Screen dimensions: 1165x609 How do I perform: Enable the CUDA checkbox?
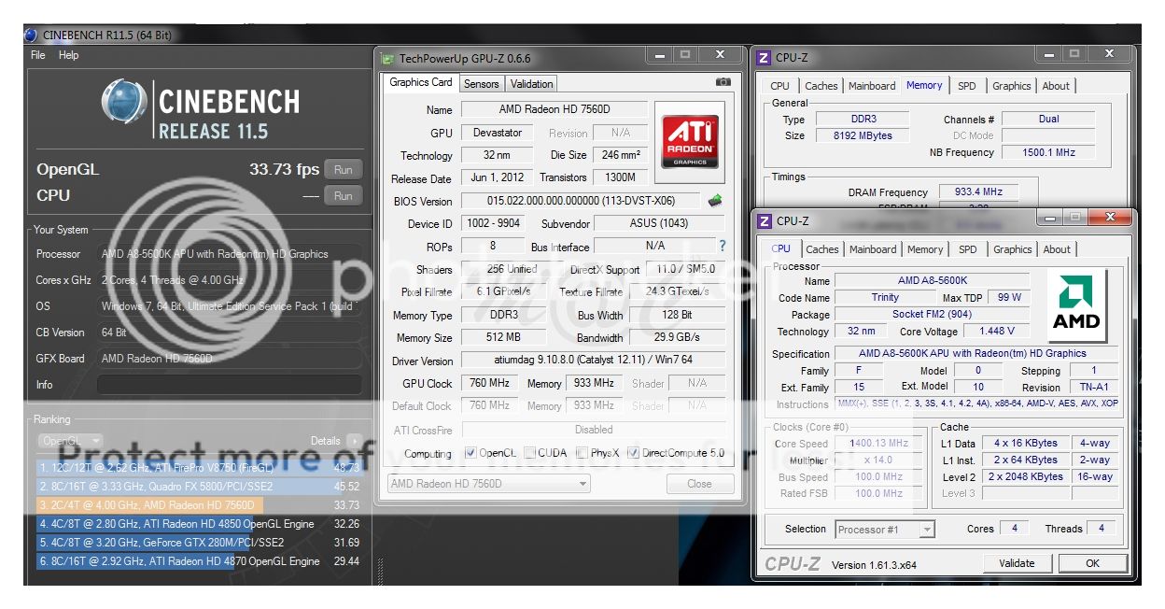[529, 453]
